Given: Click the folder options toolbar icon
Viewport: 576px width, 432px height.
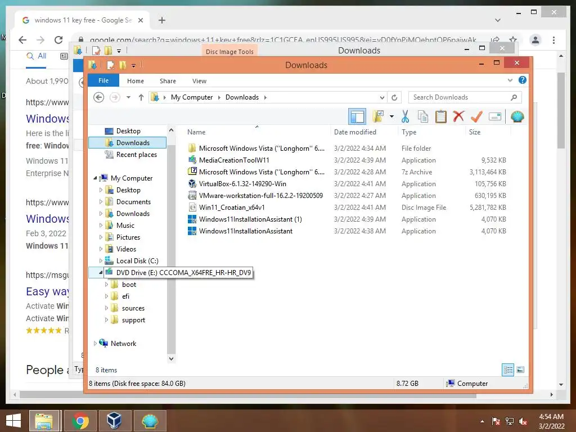Looking at the screenshot, I should pos(378,117).
